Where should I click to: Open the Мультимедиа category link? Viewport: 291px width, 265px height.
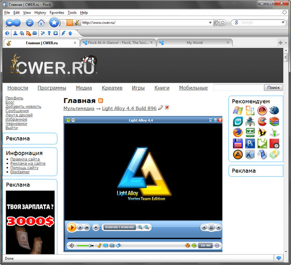(x=79, y=109)
